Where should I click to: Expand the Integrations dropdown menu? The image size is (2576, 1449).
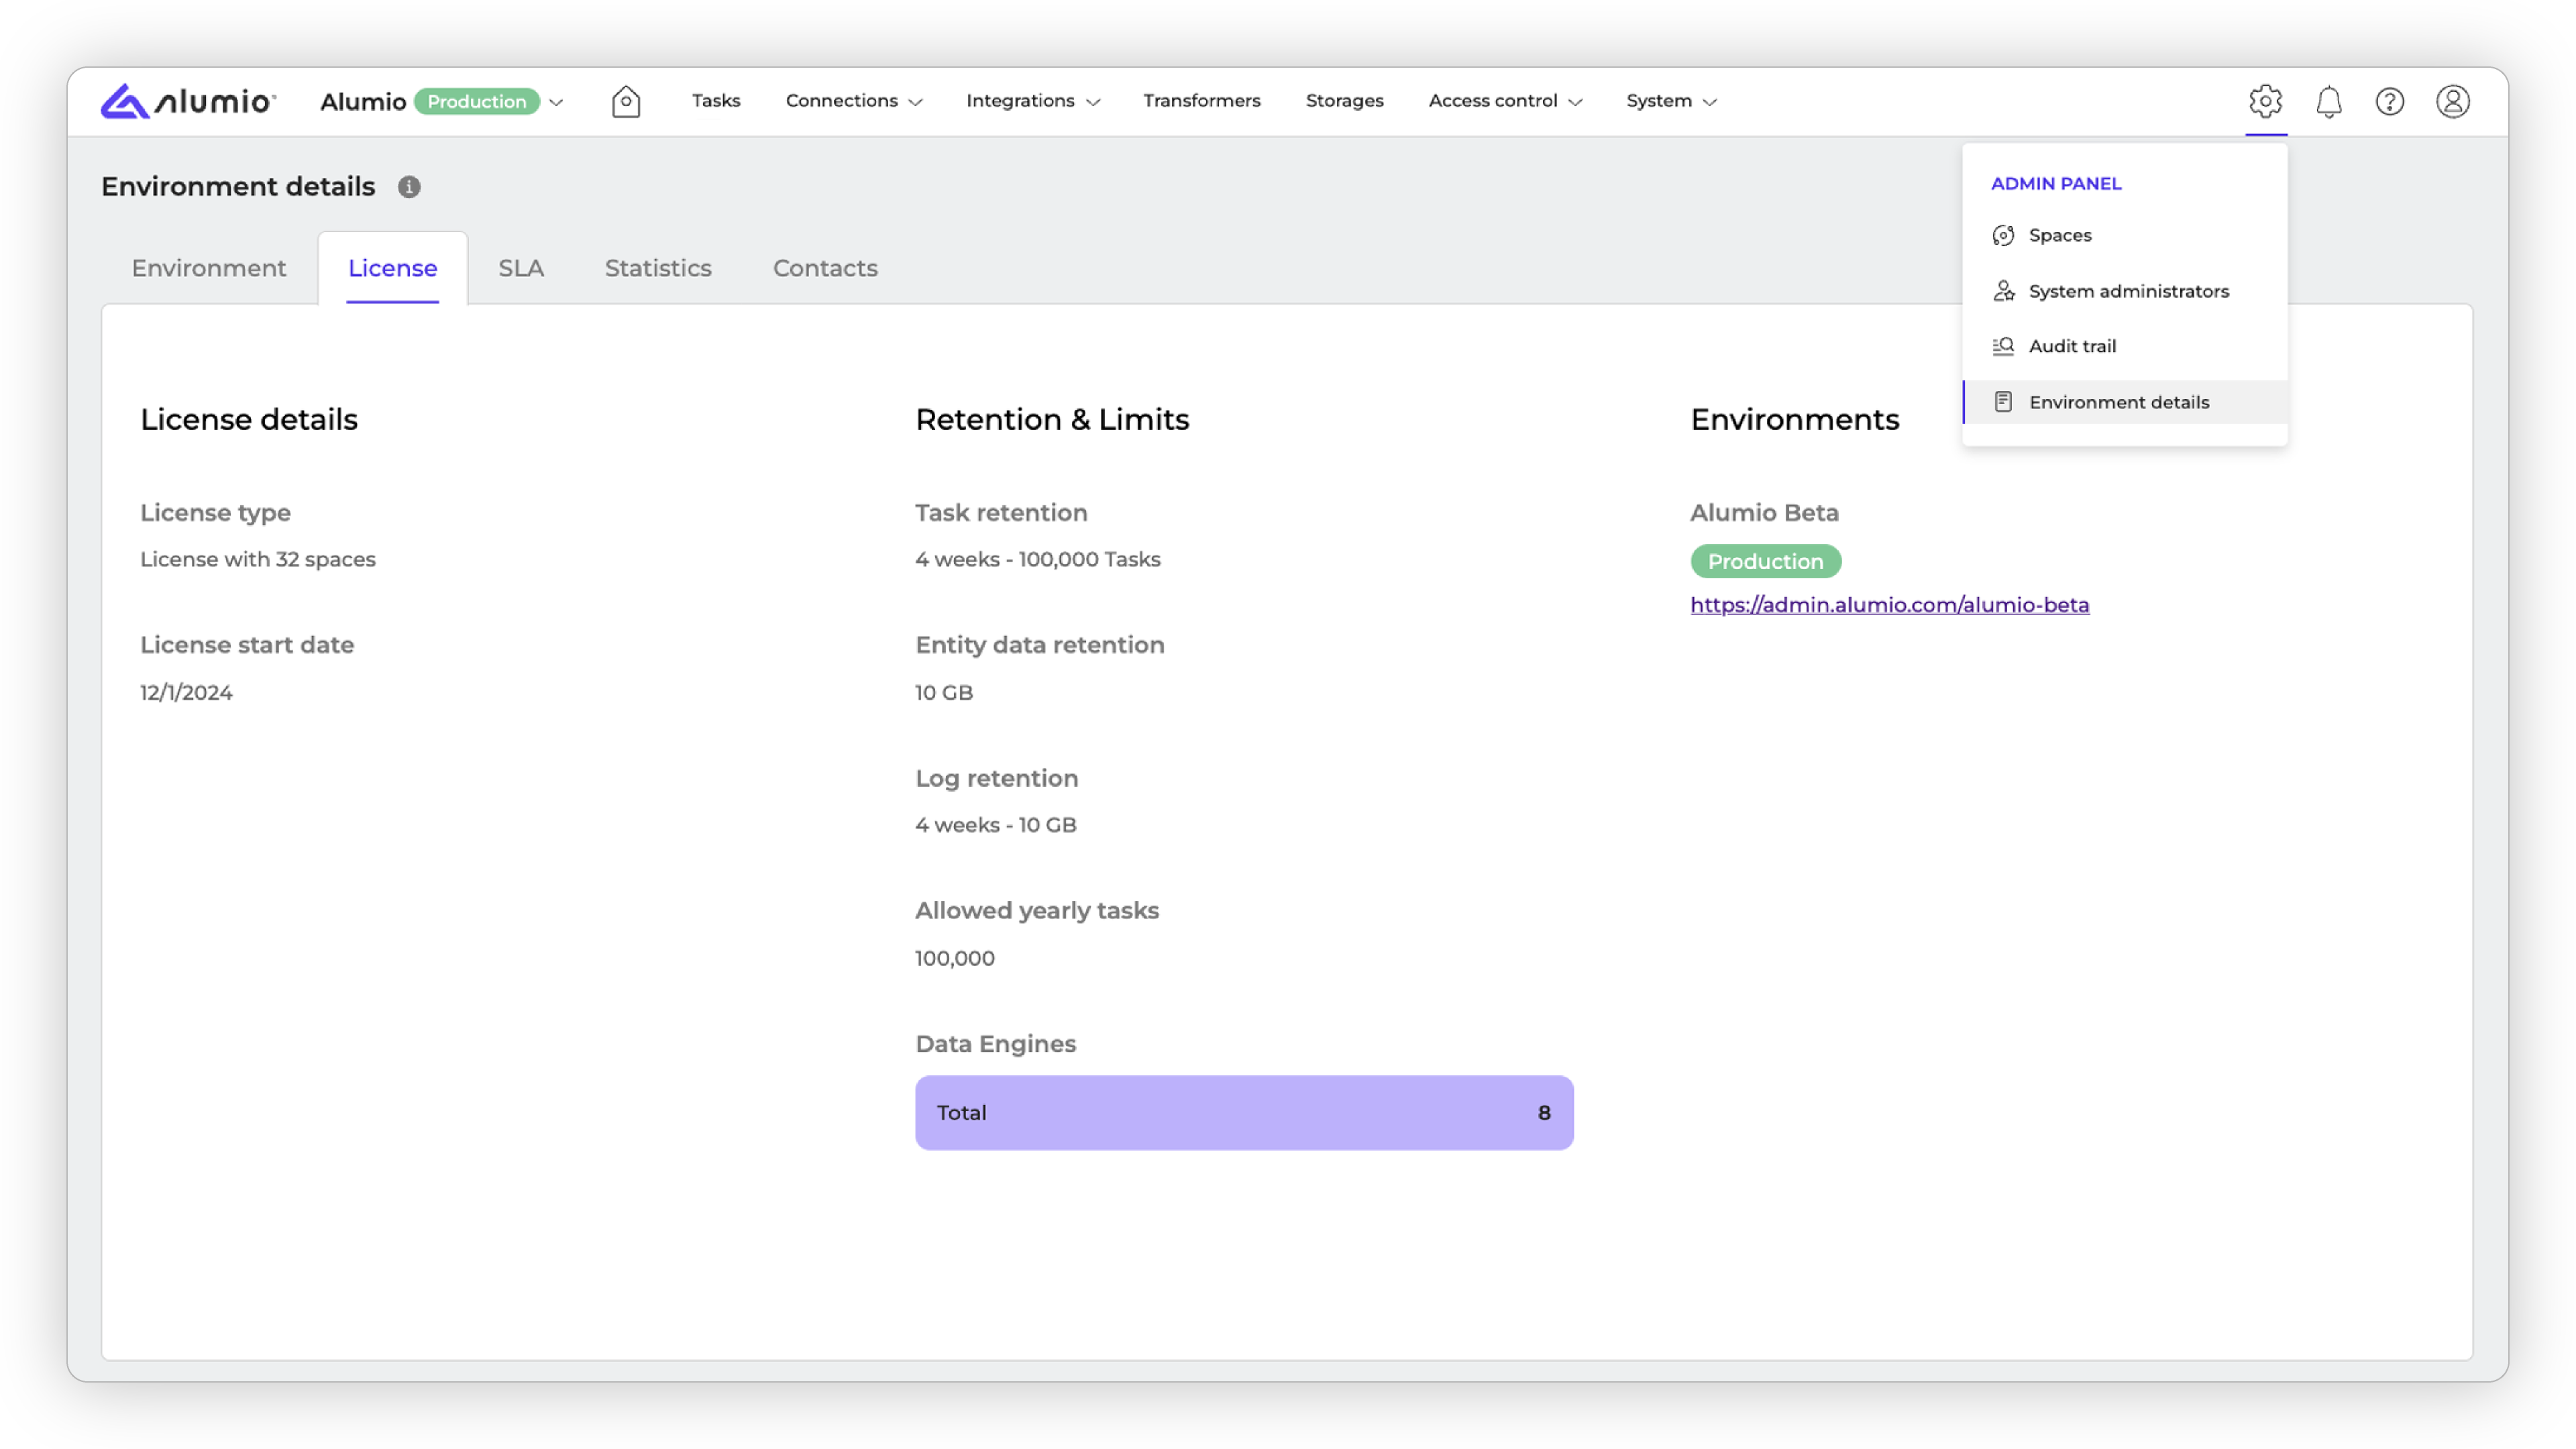pyautogui.click(x=1032, y=101)
